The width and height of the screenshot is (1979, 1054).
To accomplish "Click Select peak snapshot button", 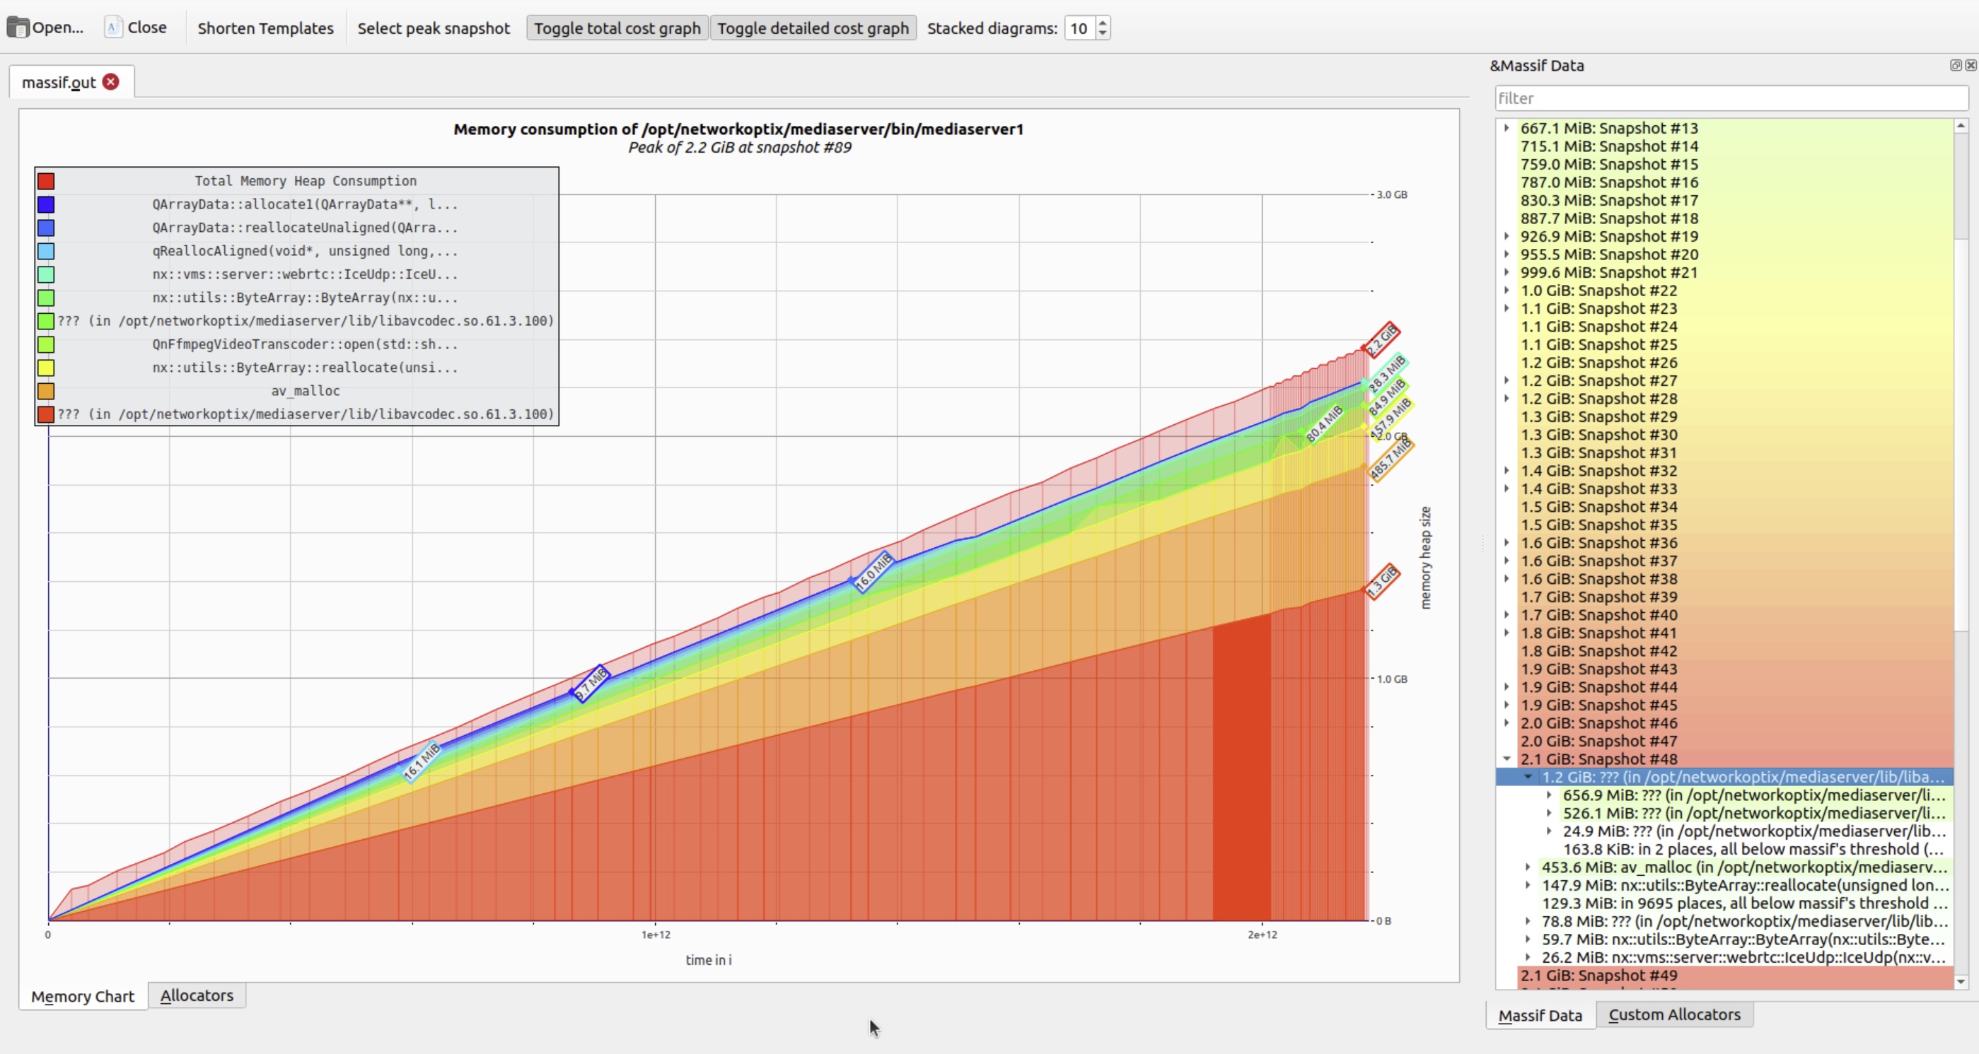I will pos(434,28).
